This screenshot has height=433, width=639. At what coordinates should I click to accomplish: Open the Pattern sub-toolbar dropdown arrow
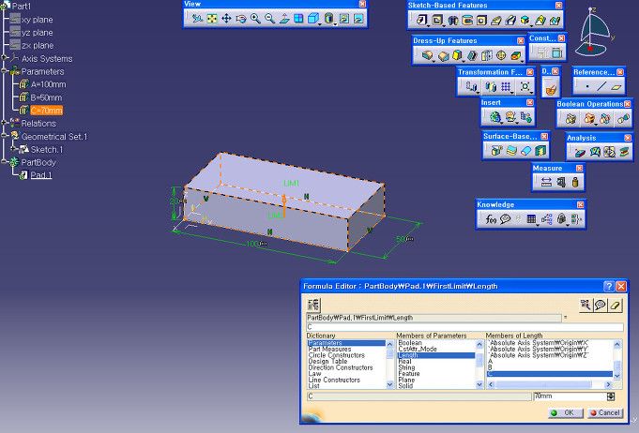512,93
